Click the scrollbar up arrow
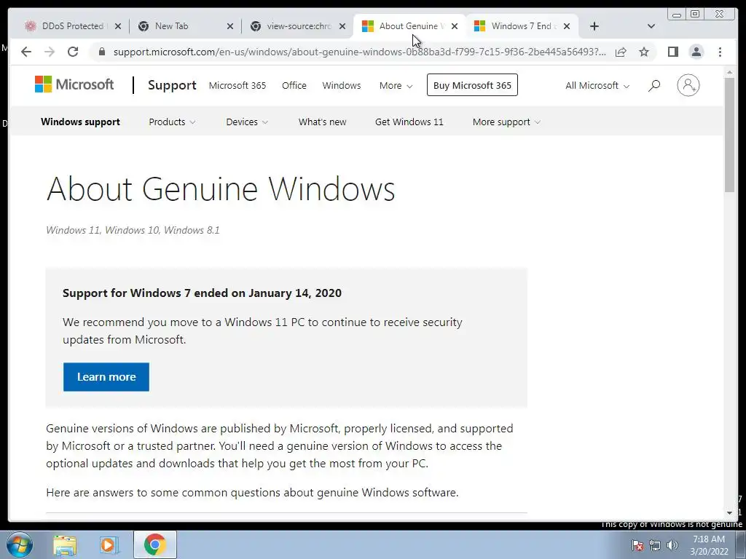This screenshot has height=559, width=746. 730,72
